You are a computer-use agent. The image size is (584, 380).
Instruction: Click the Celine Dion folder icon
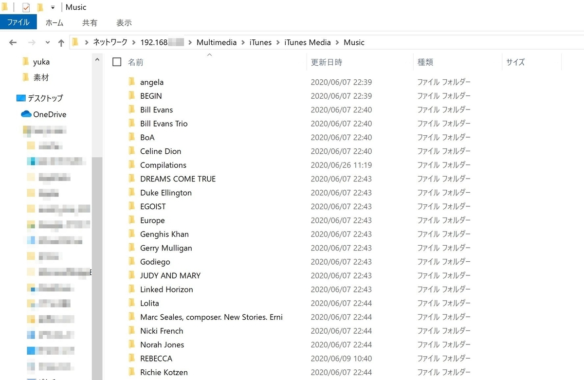tap(131, 151)
